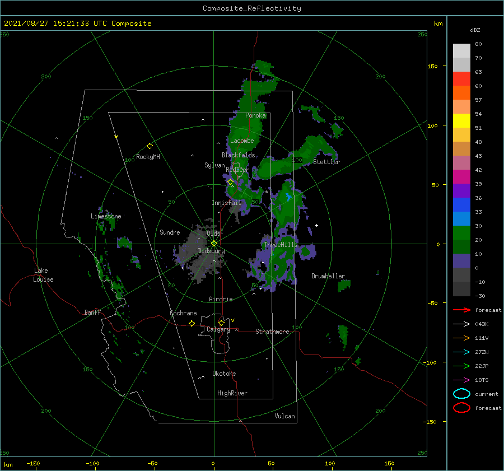504x471 pixels.
Task: Click the Sundre town label
Action: 170,232
